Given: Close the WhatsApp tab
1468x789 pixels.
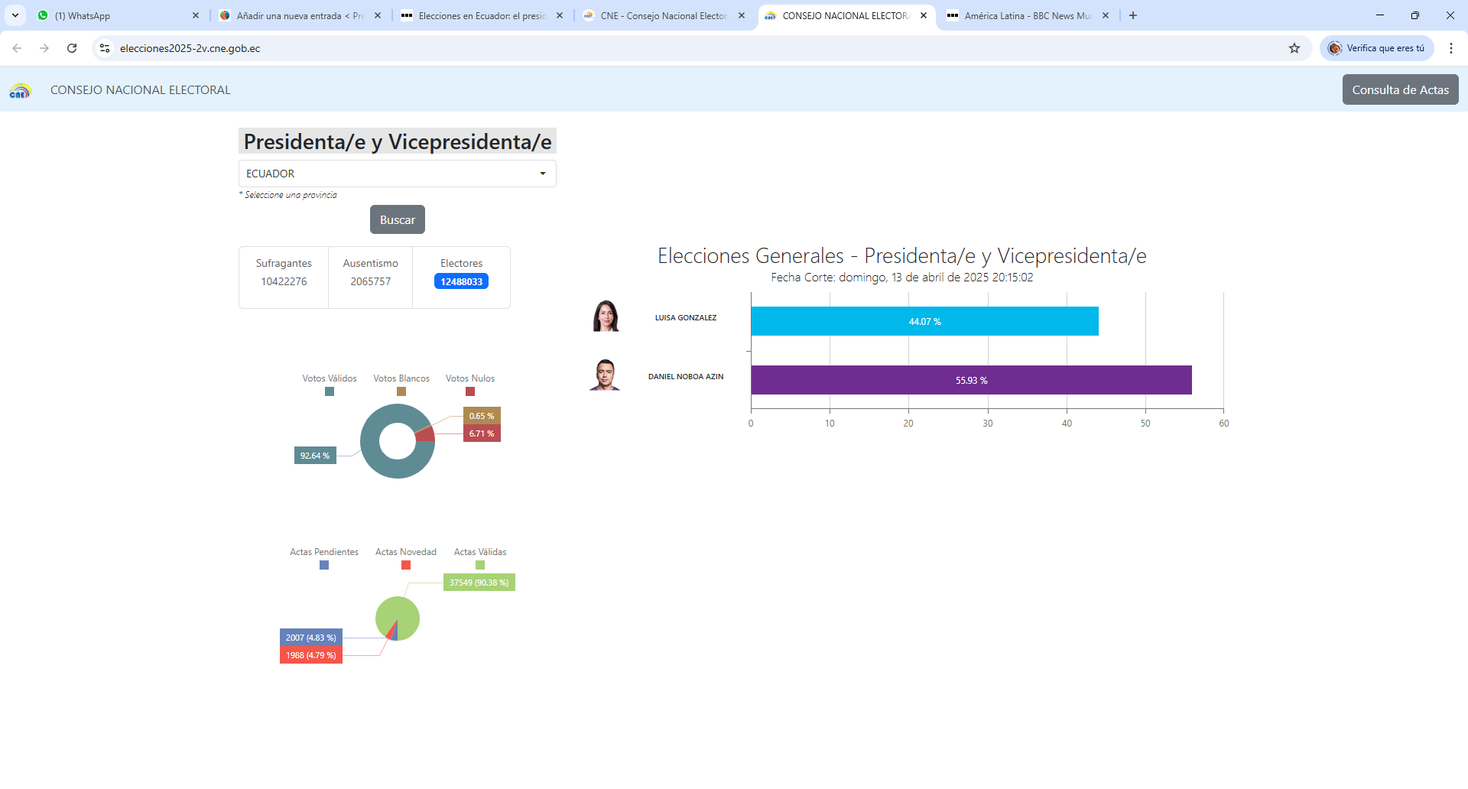Looking at the screenshot, I should tap(196, 15).
